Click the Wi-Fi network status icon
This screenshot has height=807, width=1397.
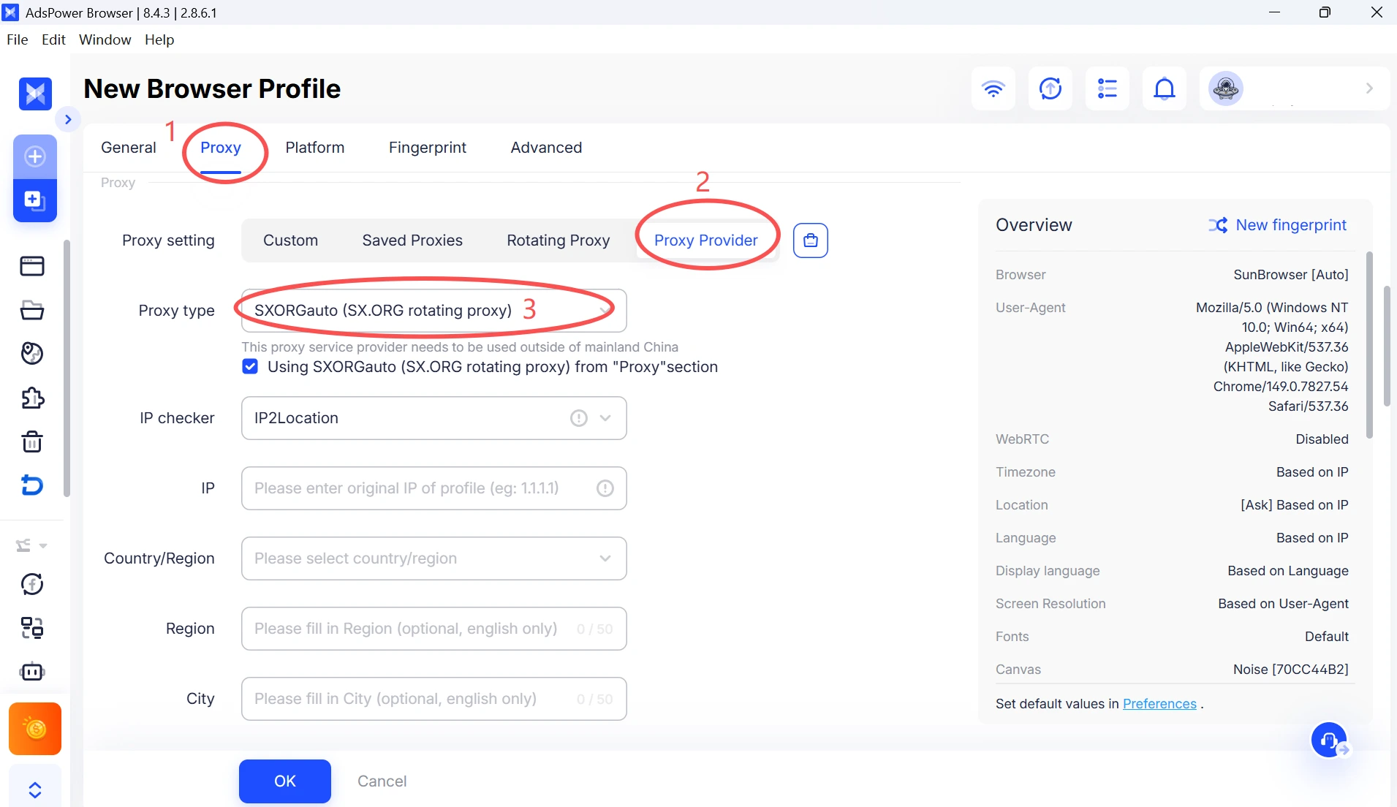(x=993, y=88)
